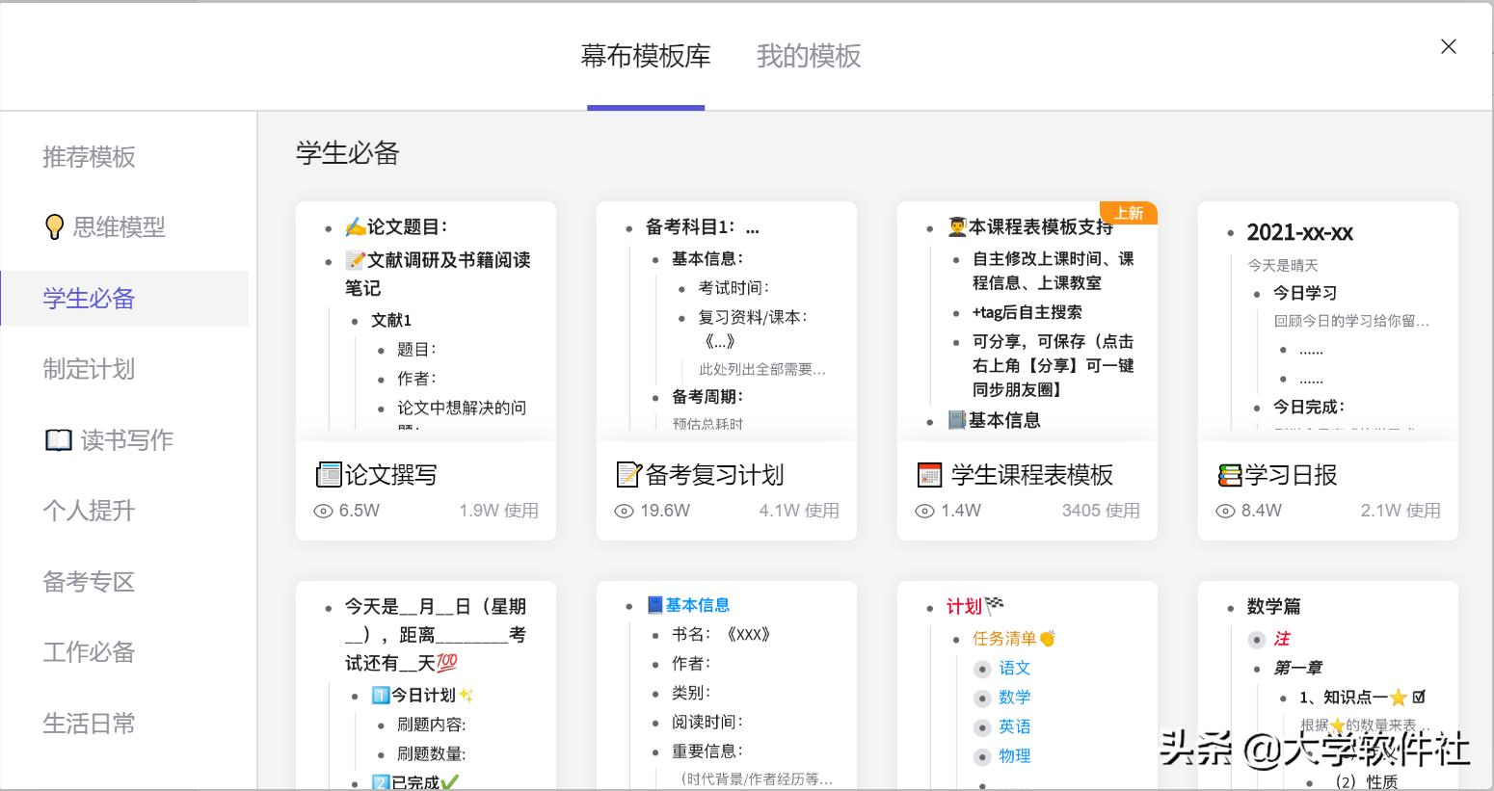Select the stacked books icon next to 学习日报
The width and height of the screenshot is (1494, 791).
coord(1230,474)
